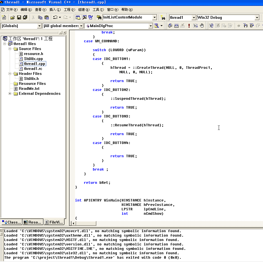
Task: Click the Go debug icon
Action: [195, 26]
